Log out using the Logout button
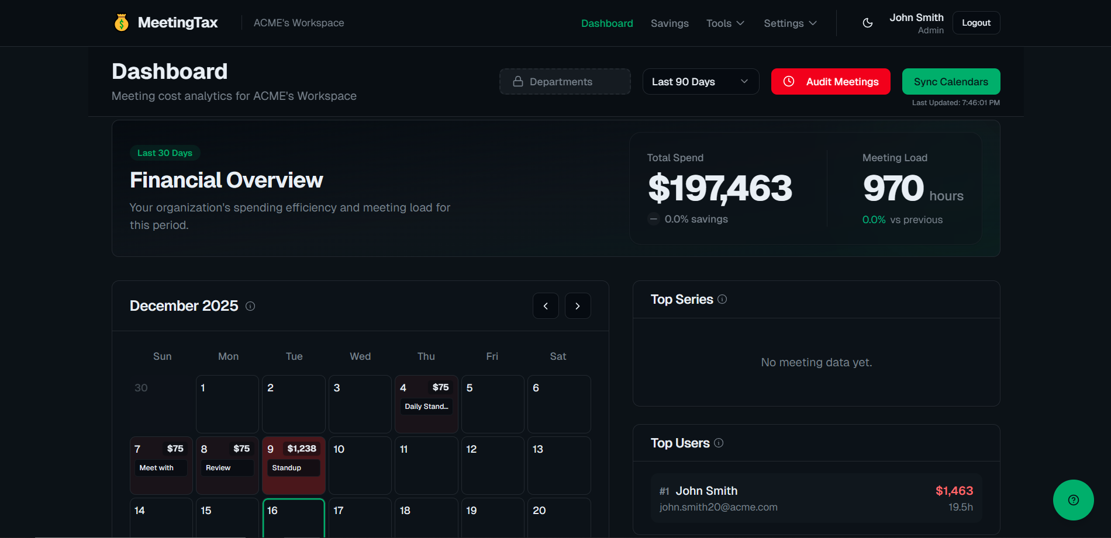The width and height of the screenshot is (1111, 538). pyautogui.click(x=975, y=22)
